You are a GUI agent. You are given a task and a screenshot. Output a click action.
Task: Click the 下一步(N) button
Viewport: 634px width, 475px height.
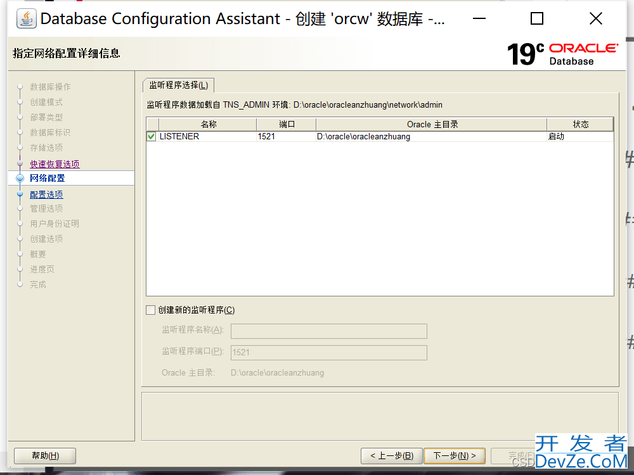[454, 456]
